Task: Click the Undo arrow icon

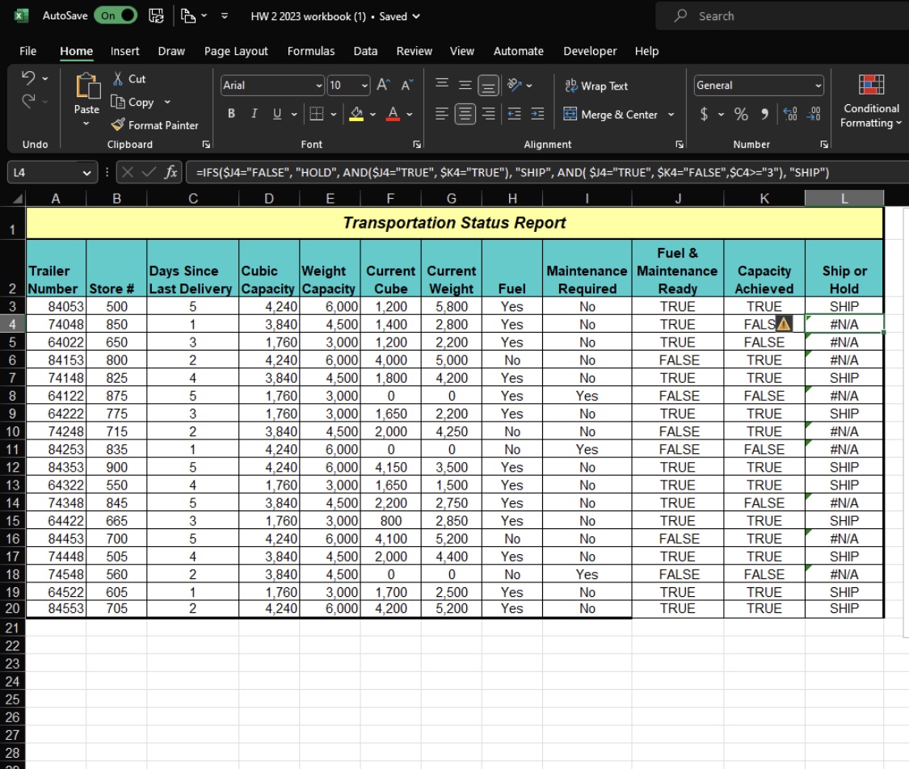Action: pyautogui.click(x=28, y=79)
